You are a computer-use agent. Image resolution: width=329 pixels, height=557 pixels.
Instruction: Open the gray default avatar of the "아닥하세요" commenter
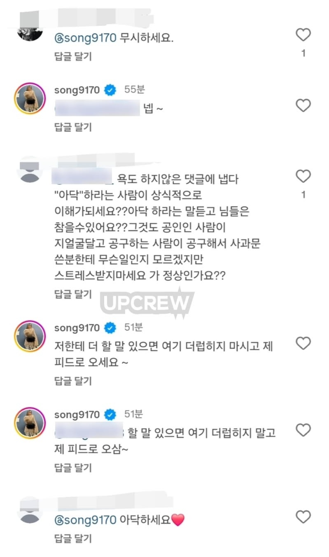pyautogui.click(x=30, y=512)
